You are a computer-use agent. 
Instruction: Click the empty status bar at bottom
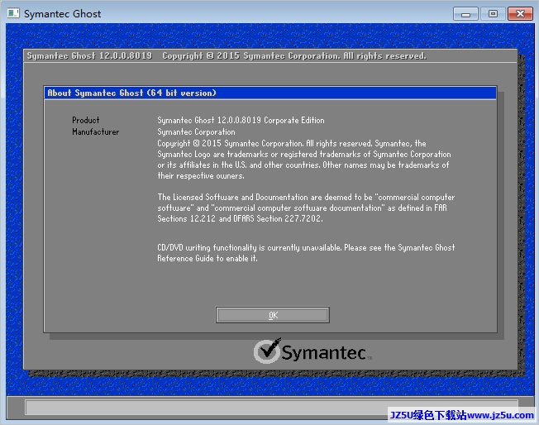point(271,407)
